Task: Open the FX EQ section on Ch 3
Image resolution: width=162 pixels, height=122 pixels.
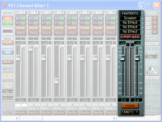Action: (x=46, y=23)
